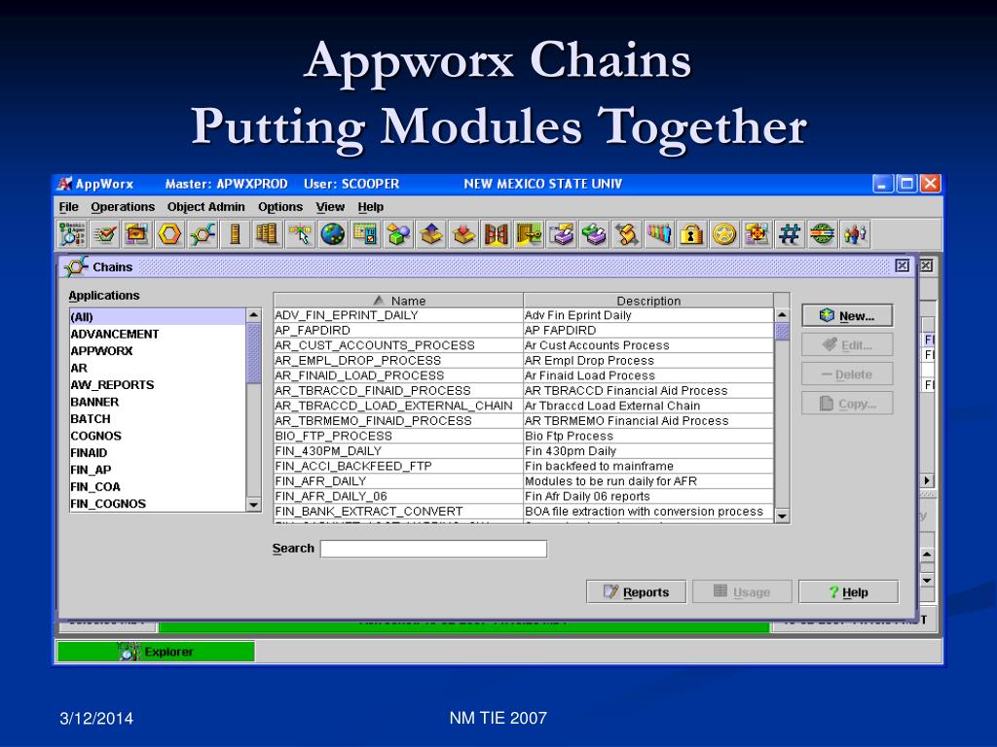
Task: Click the Applications list scrollbar thumb
Action: point(254,353)
